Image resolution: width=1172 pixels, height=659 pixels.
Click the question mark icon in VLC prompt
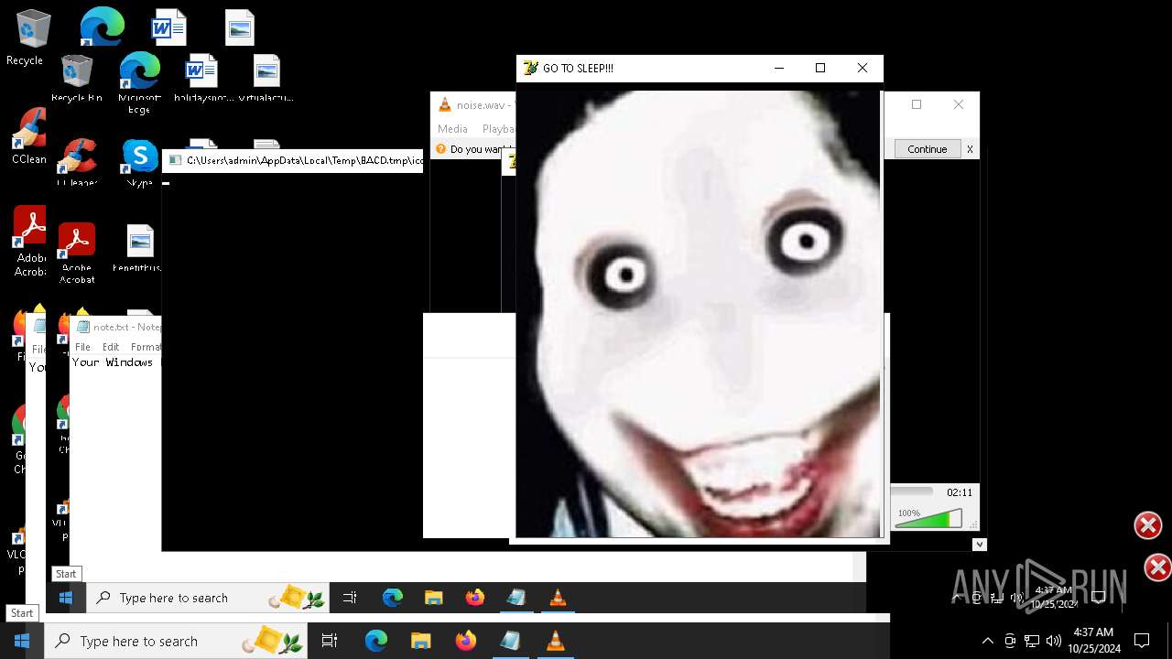(440, 149)
